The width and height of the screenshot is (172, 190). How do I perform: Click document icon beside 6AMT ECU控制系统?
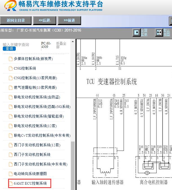pyautogui.click(x=11, y=184)
